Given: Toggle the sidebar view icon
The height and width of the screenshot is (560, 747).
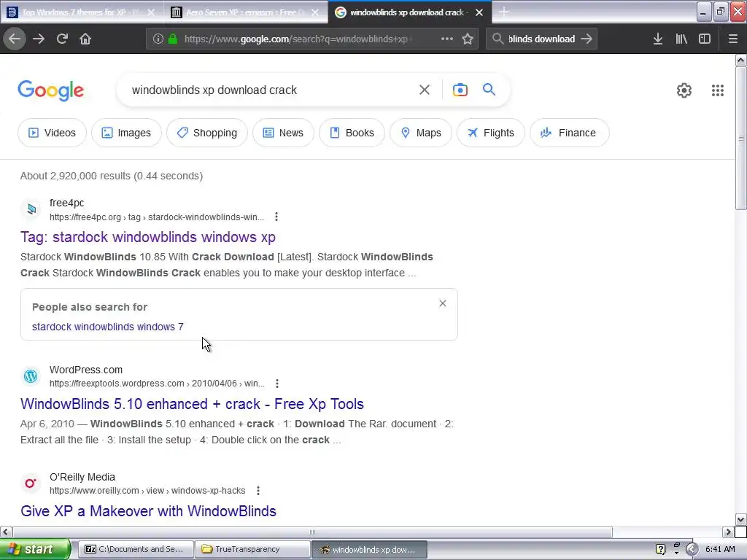Looking at the screenshot, I should (x=705, y=39).
